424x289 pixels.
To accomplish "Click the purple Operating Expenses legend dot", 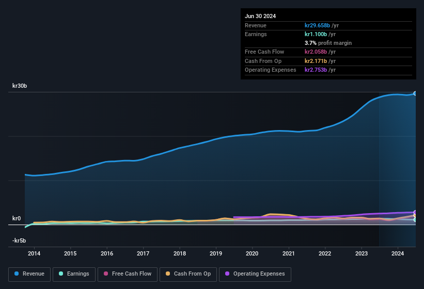I will (x=228, y=274).
